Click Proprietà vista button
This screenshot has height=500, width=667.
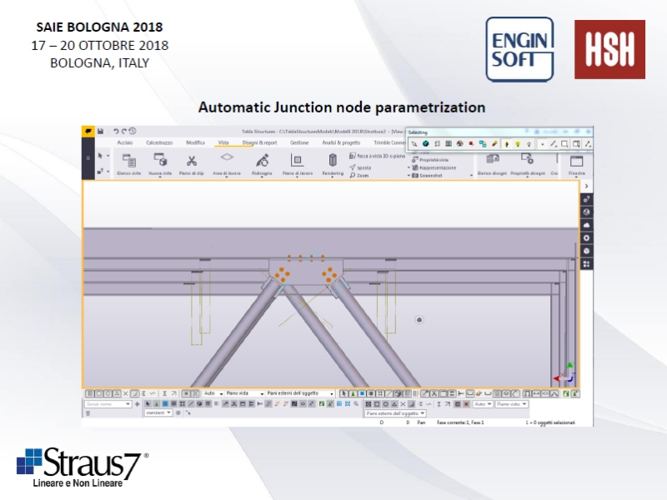point(434,159)
